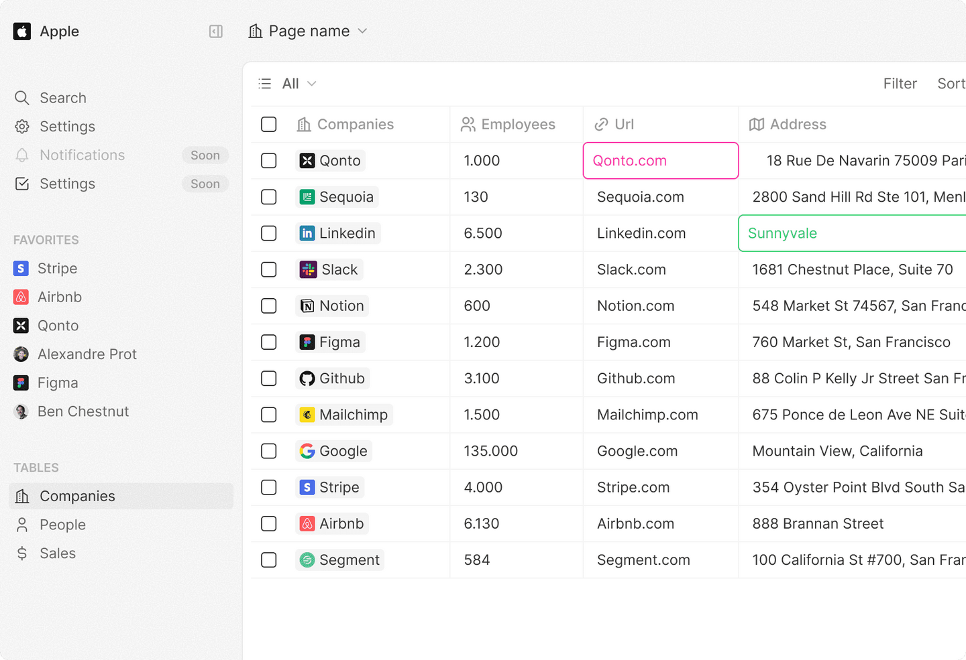This screenshot has width=966, height=660.
Task: Collapse the sidebar panel icon
Action: tap(216, 31)
